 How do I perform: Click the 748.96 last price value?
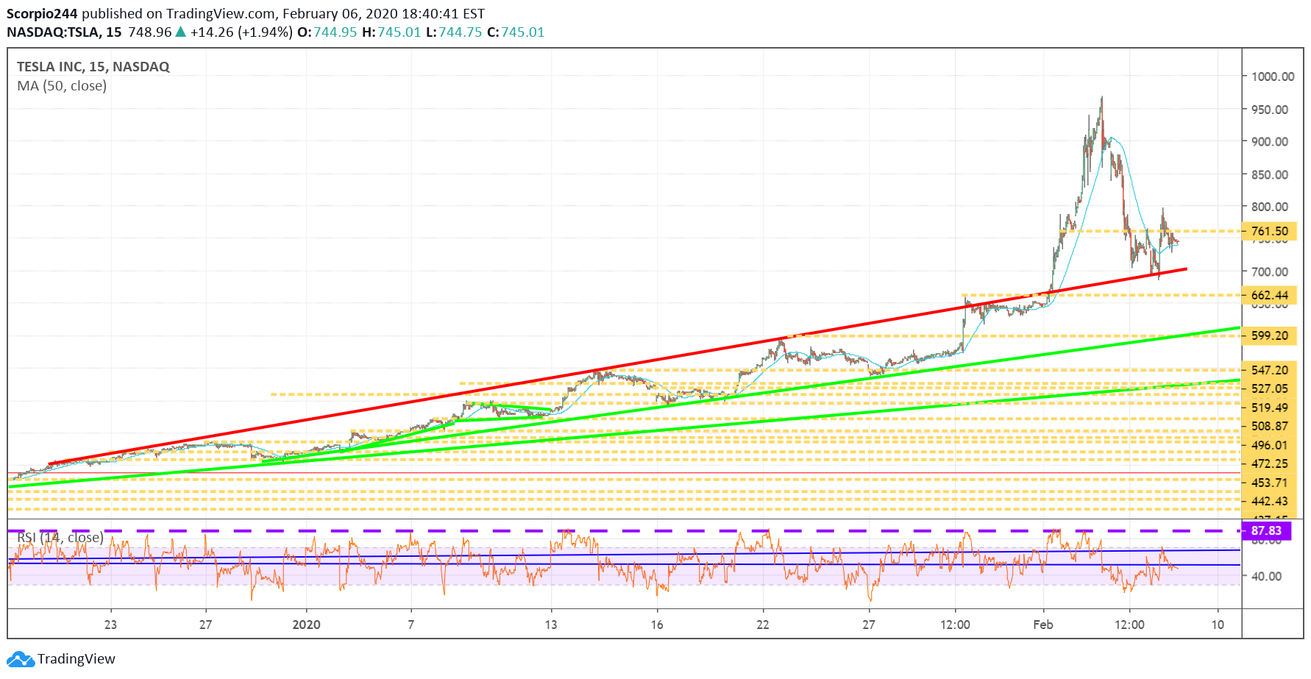(x=150, y=32)
